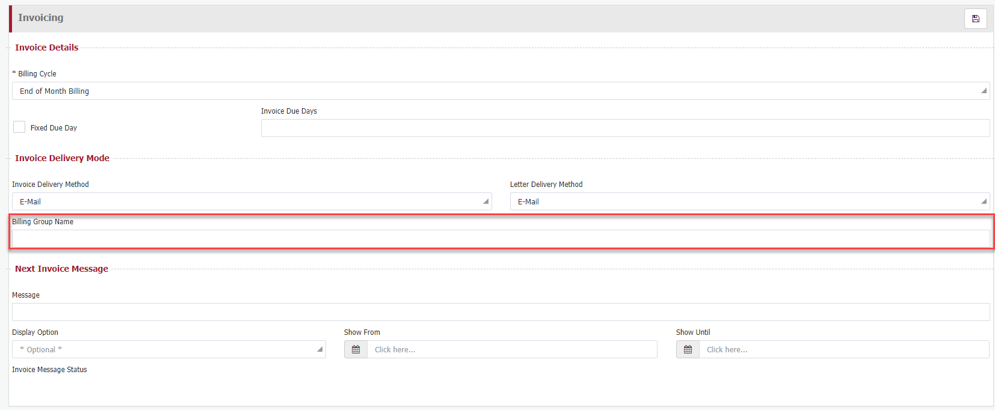Click the save icon in Invoicing header
This screenshot has height=410, width=995.
[975, 19]
